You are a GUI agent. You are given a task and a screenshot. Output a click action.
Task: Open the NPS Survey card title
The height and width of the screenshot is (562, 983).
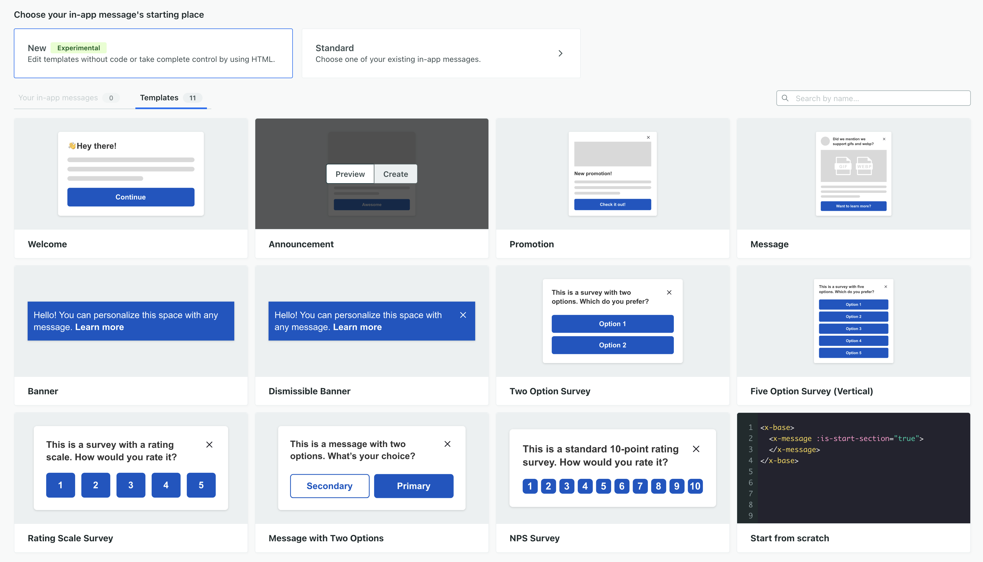point(535,539)
